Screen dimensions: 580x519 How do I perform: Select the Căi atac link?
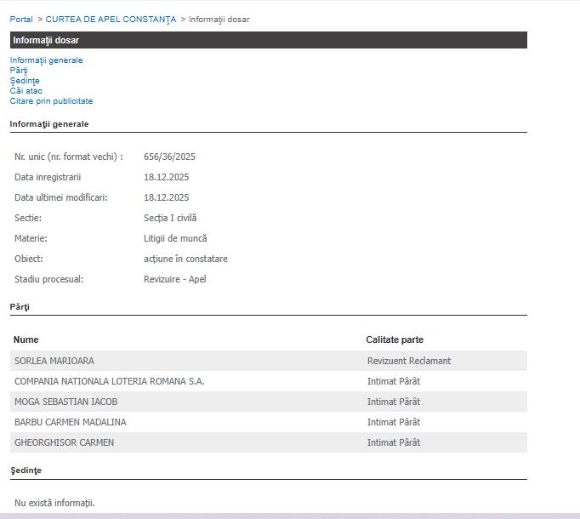pyautogui.click(x=26, y=91)
